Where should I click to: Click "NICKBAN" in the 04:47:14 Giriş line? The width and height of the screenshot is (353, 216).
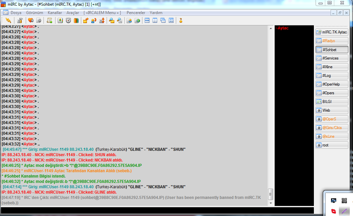(157, 187)
